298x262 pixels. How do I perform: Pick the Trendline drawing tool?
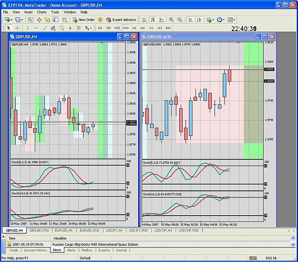[x=45, y=28]
